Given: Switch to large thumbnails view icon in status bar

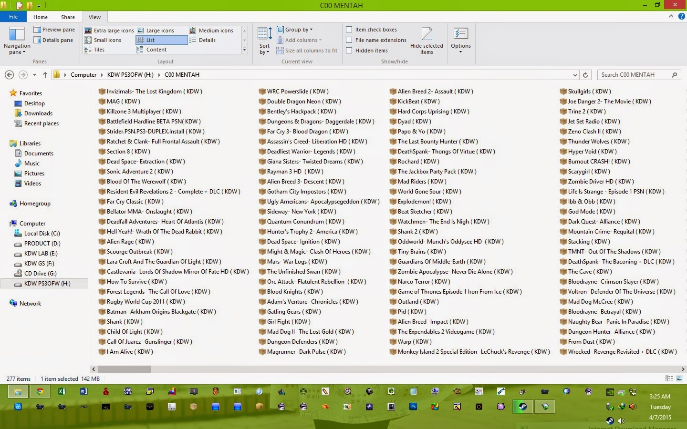Looking at the screenshot, I should pyautogui.click(x=680, y=378).
